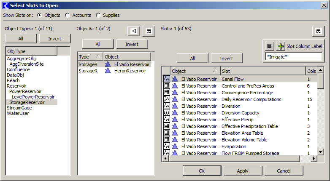Click the green plus add filter icon
The image size is (330, 181).
point(281,46)
